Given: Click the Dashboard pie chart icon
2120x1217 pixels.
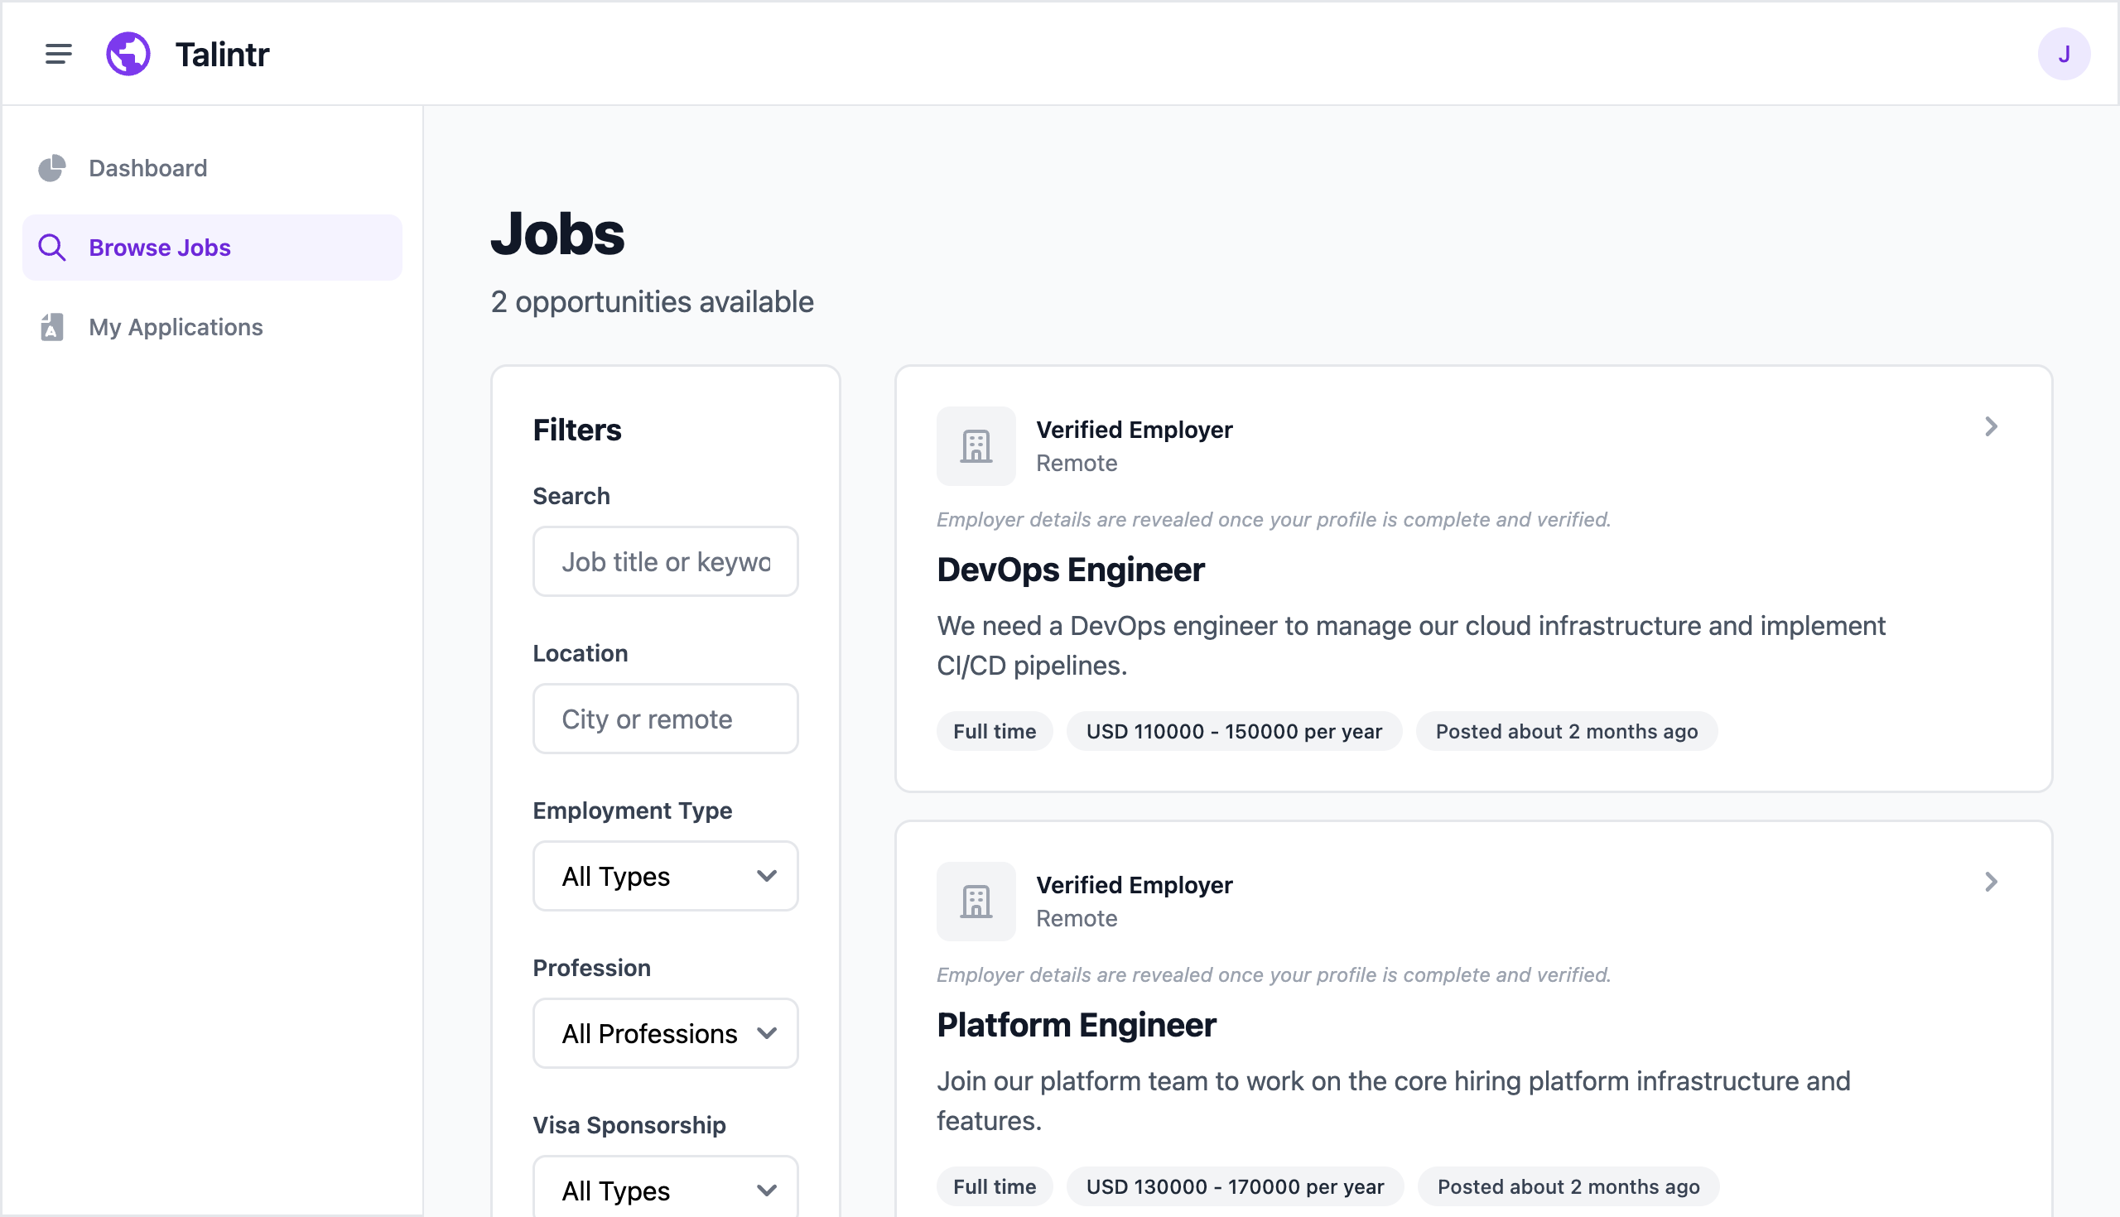Looking at the screenshot, I should [x=52, y=168].
